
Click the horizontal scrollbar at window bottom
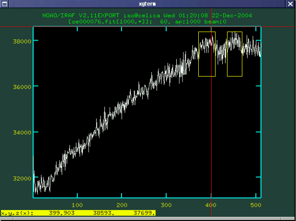pyautogui.click(x=148, y=219)
